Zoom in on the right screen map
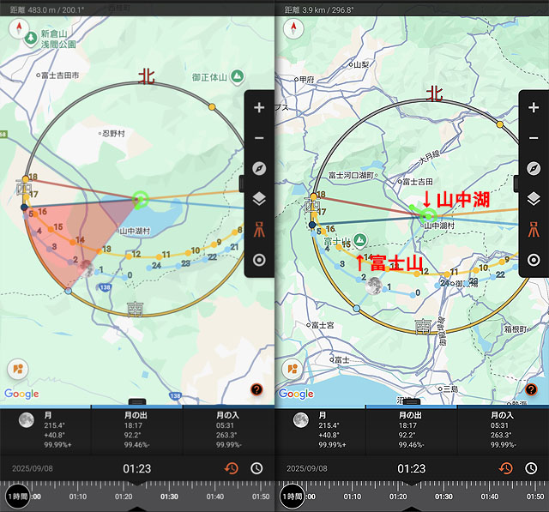The image size is (549, 512). coord(534,107)
